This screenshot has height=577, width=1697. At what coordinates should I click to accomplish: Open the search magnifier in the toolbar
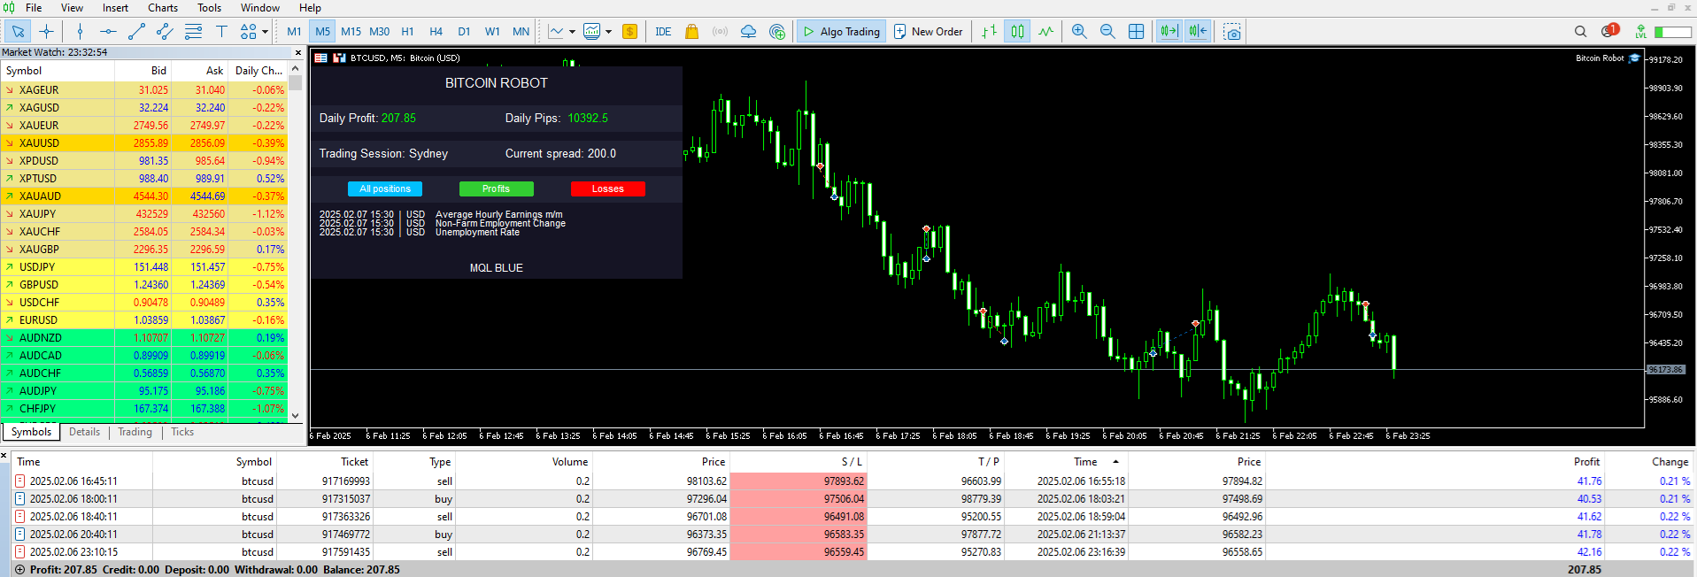(x=1580, y=32)
